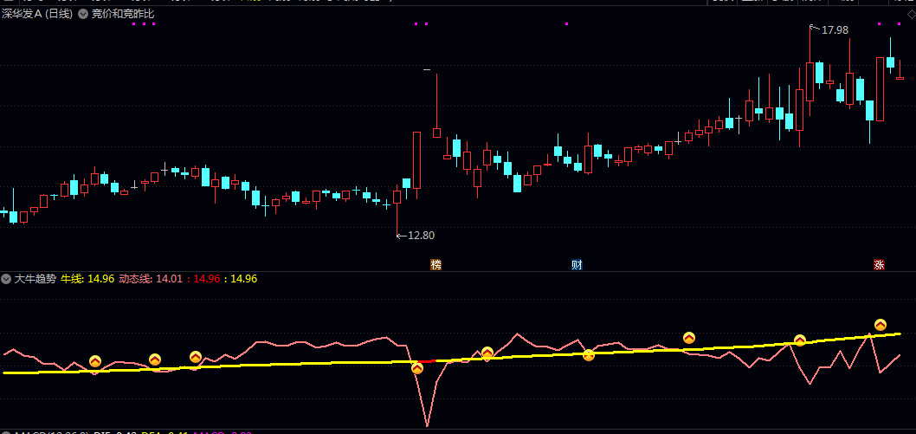Click the candlestick with the 17.98 high
916x434 pixels.
click(810, 81)
